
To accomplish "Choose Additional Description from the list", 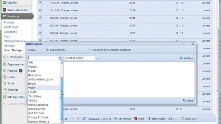I will pos(44,80).
